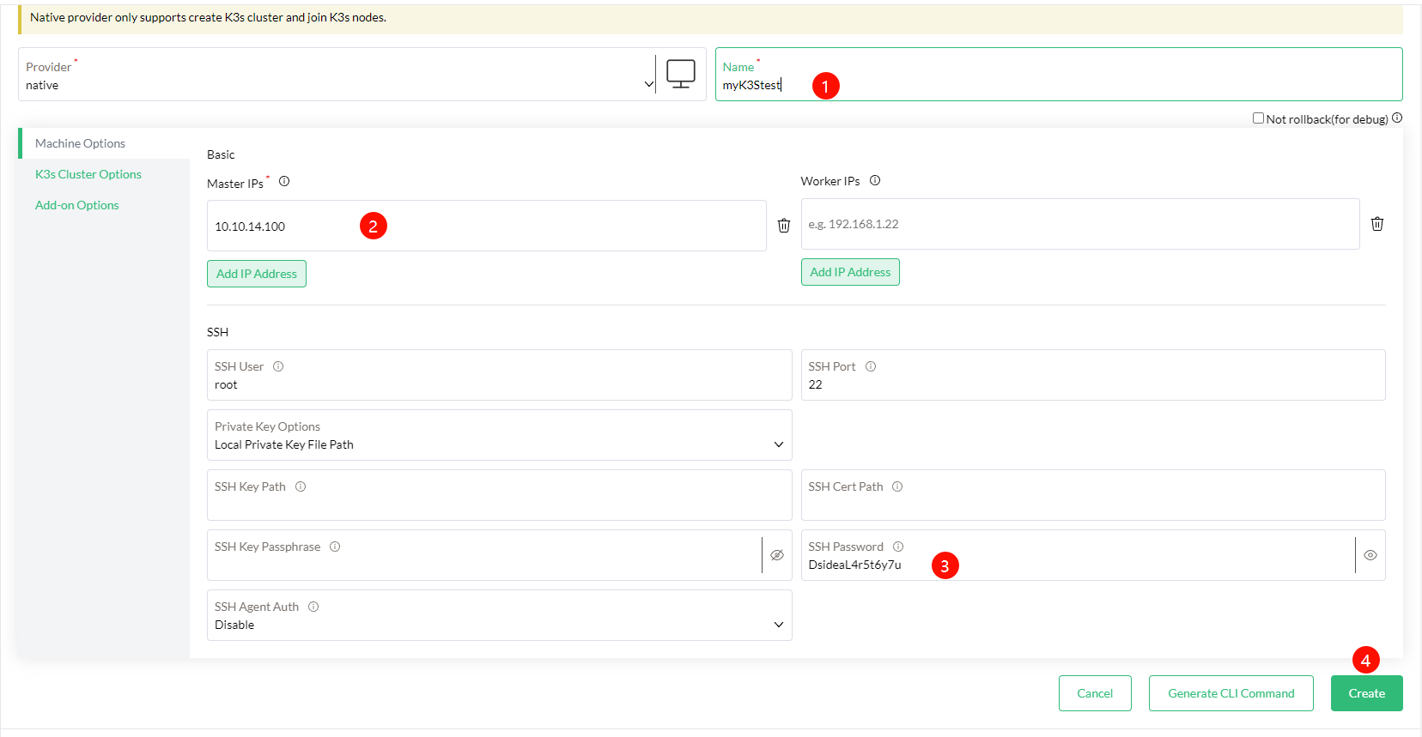Show info tooltip for Master IPs

[x=284, y=181]
